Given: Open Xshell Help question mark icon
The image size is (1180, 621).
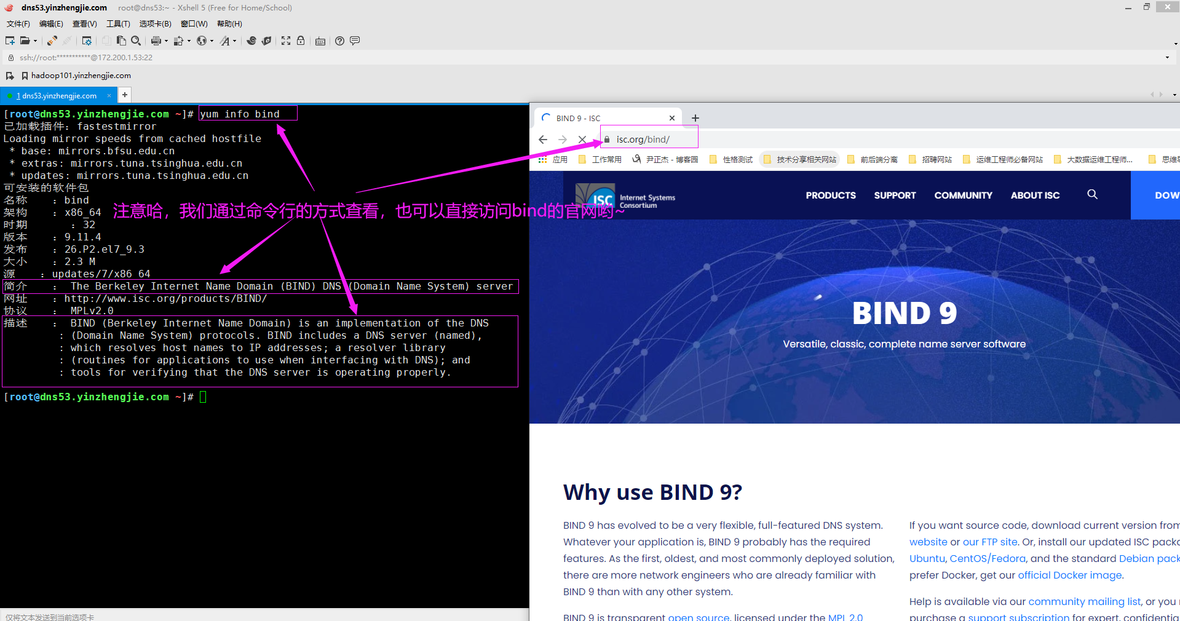Looking at the screenshot, I should click(x=339, y=41).
